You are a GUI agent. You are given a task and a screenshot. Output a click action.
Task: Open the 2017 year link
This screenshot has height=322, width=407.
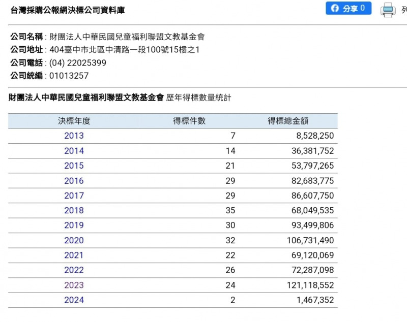[74, 196]
